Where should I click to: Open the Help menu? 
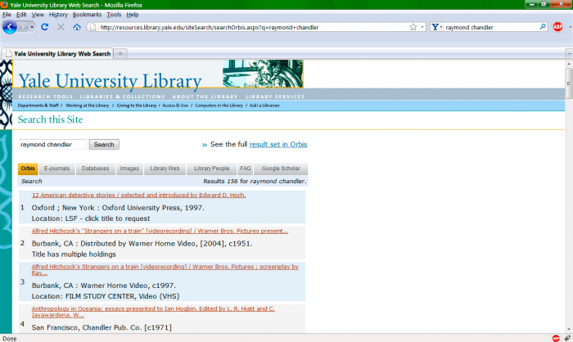pyautogui.click(x=133, y=15)
